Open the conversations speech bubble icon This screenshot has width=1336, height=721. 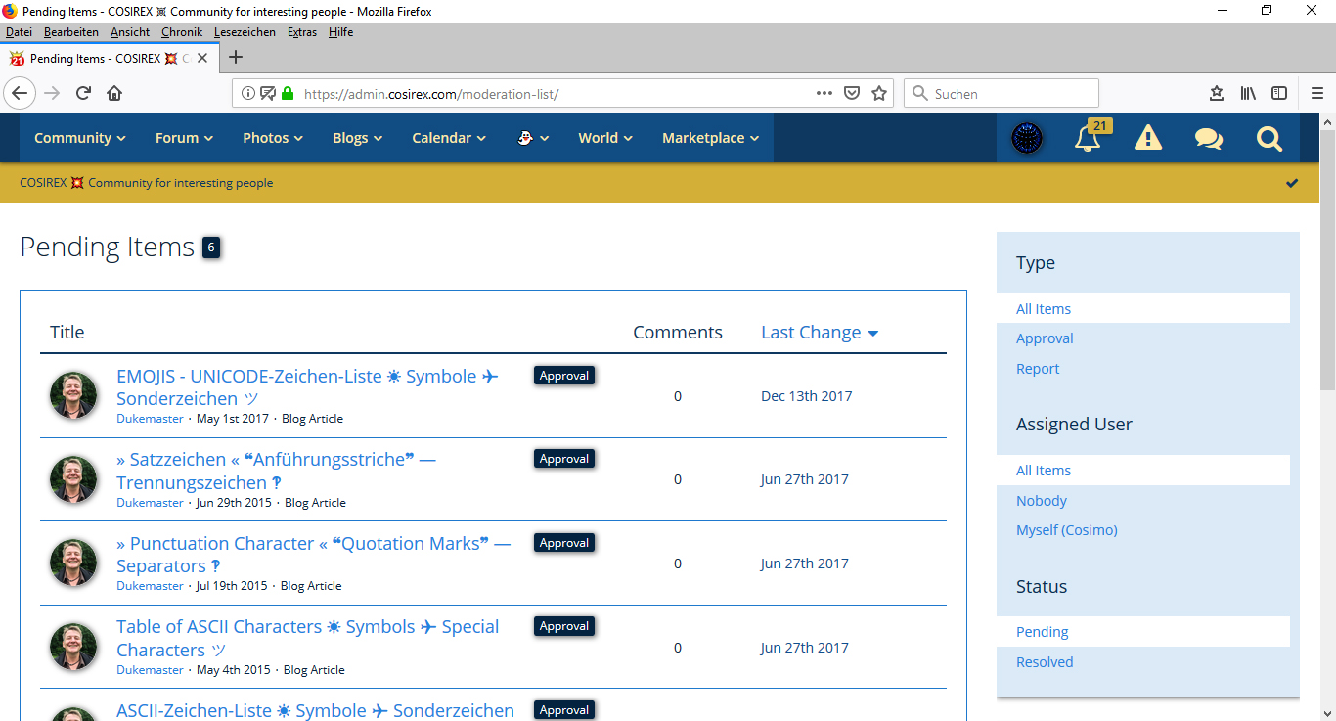(x=1208, y=139)
